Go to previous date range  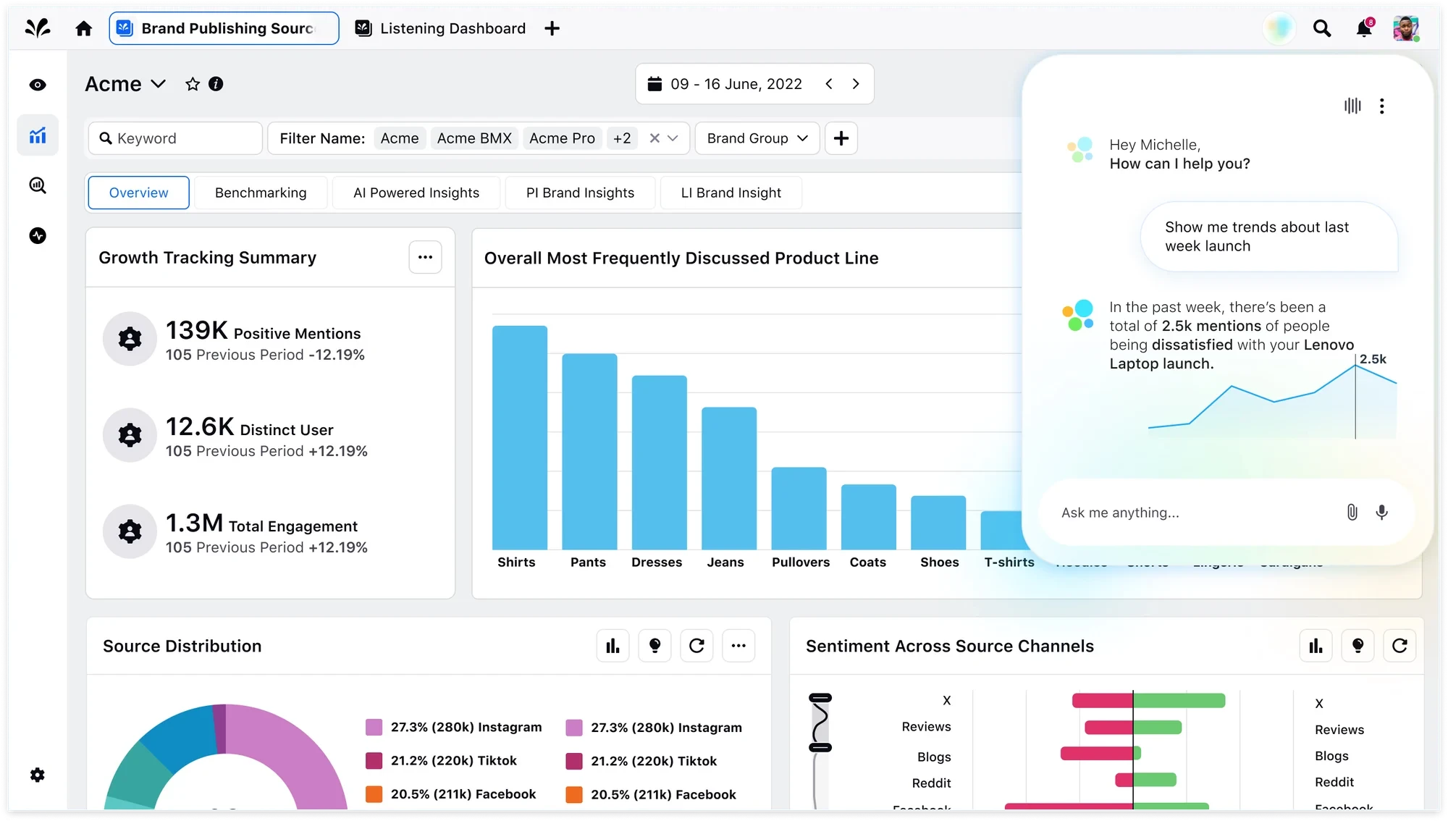tap(829, 84)
